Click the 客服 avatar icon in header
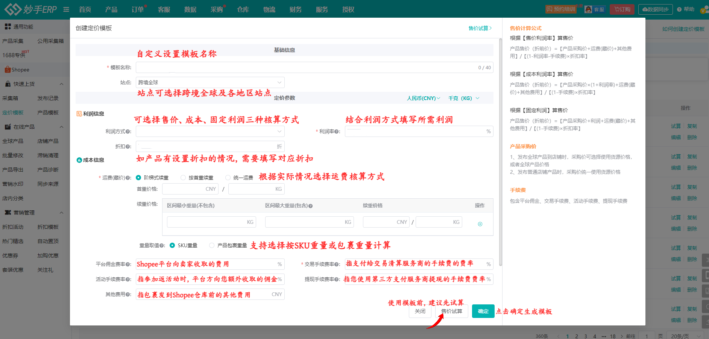This screenshot has height=339, width=709. pyautogui.click(x=588, y=9)
